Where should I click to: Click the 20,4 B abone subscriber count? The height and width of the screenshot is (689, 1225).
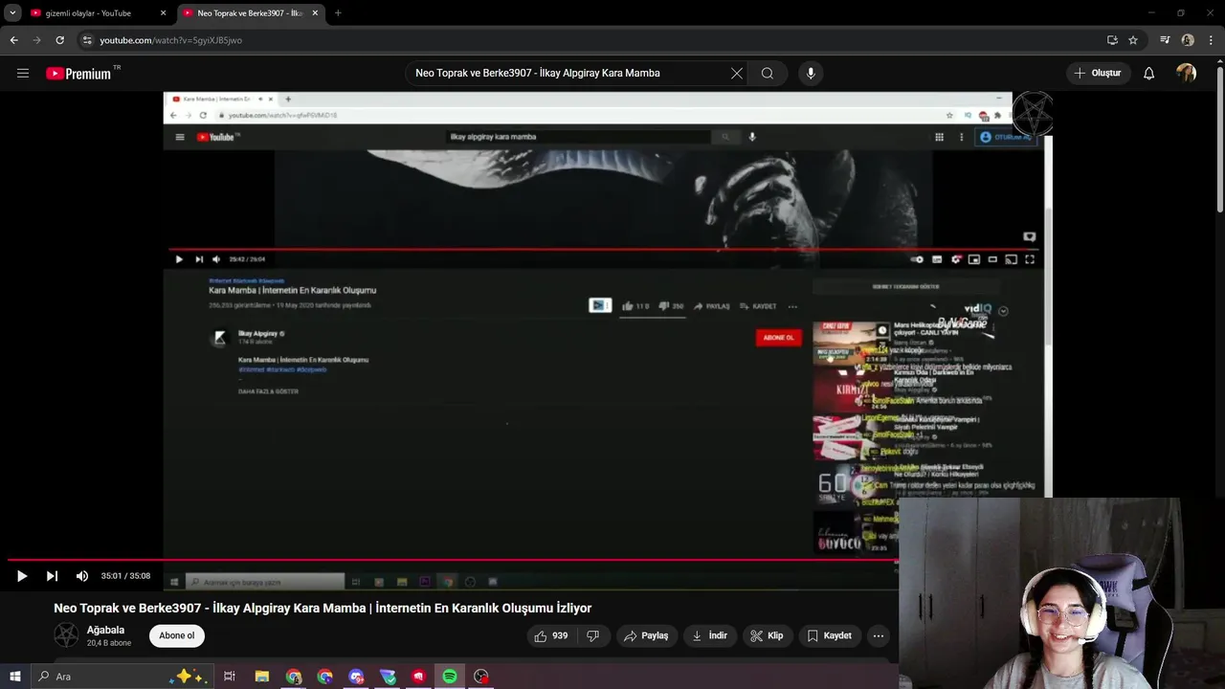[x=109, y=643]
